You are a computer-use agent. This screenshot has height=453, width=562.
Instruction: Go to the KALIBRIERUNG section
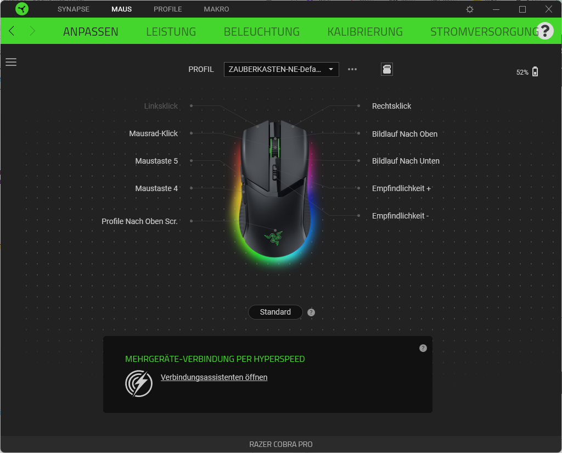[x=365, y=31]
